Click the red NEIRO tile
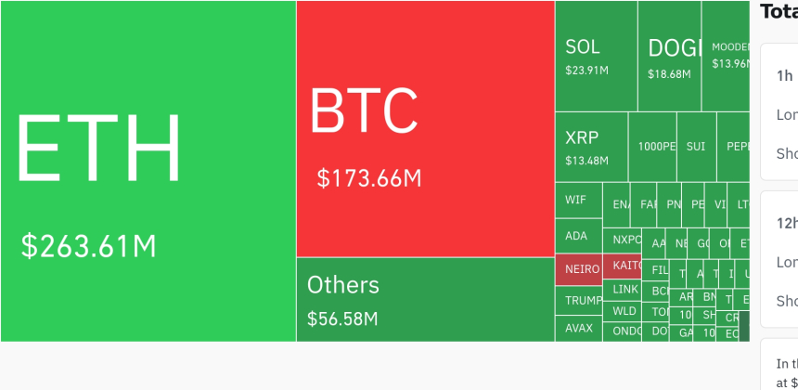The width and height of the screenshot is (798, 390). (579, 269)
